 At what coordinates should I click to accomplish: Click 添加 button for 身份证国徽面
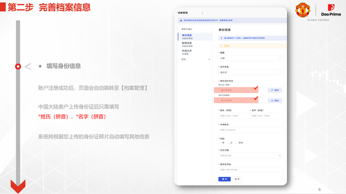tap(275, 100)
